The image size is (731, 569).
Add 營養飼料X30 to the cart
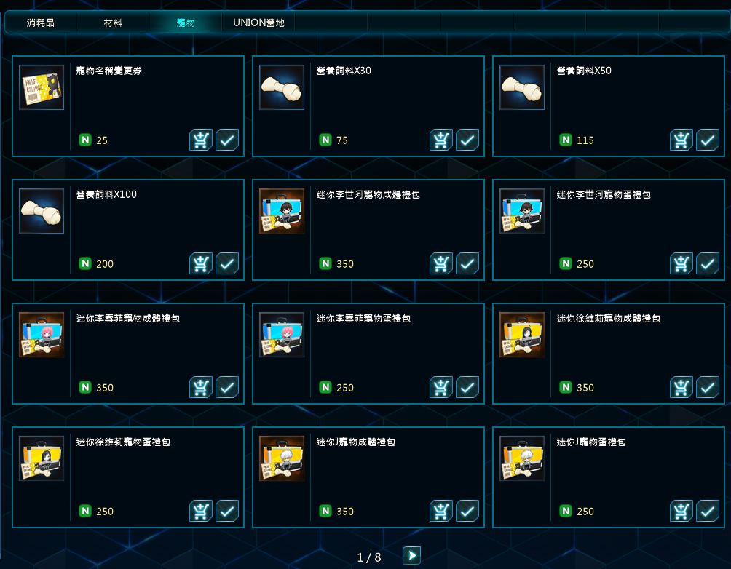coord(441,140)
